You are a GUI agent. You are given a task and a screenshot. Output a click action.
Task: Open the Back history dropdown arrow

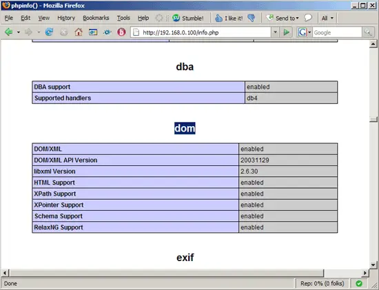pyautogui.click(x=19, y=32)
